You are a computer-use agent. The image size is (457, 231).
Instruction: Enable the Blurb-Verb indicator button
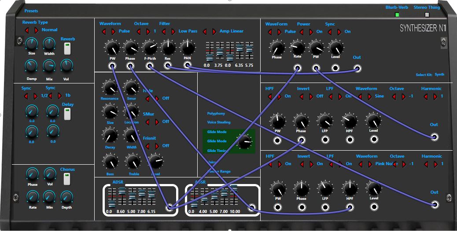point(397,14)
